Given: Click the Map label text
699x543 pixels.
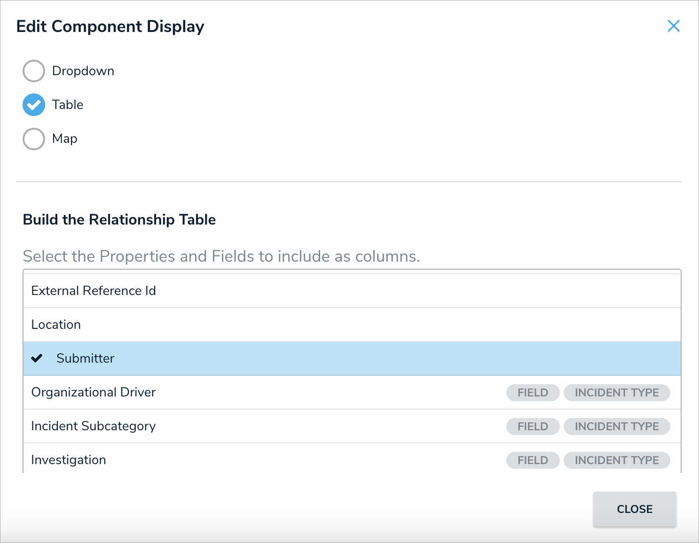Looking at the screenshot, I should point(65,139).
